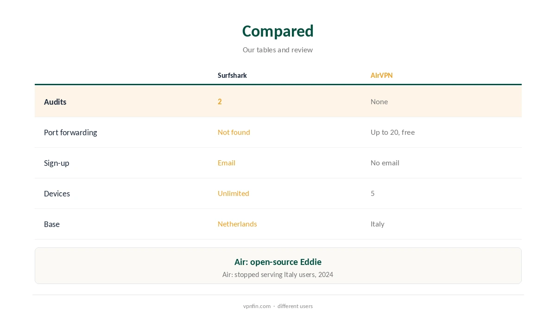
Task: Click the subtitle 'Our tables and review'
Action: click(x=278, y=50)
